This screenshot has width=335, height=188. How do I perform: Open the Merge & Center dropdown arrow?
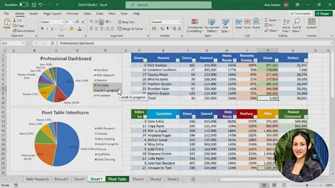(146, 29)
